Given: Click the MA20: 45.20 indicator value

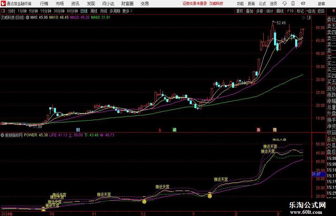Looking at the screenshot, I should pos(80,17).
